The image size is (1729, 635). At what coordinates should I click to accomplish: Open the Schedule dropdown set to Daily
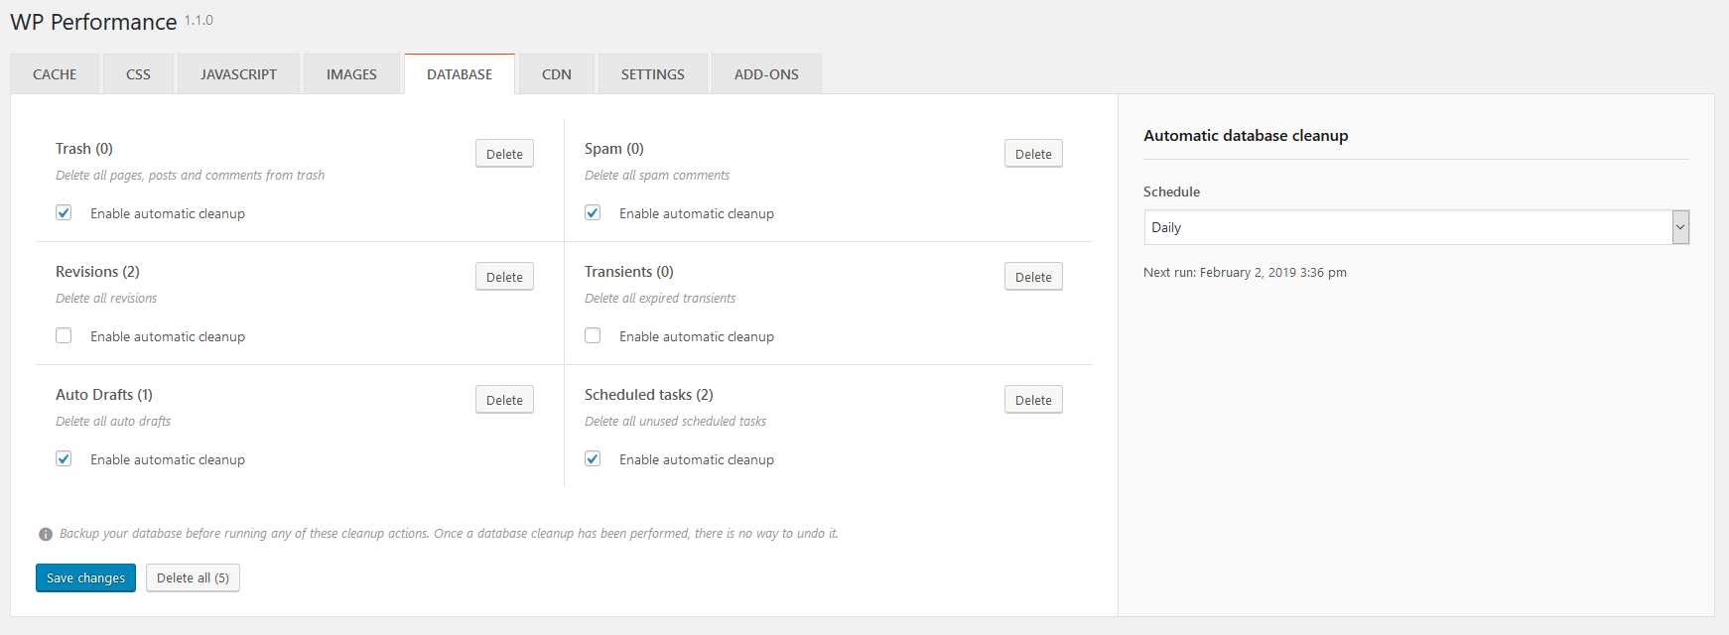tap(1415, 227)
